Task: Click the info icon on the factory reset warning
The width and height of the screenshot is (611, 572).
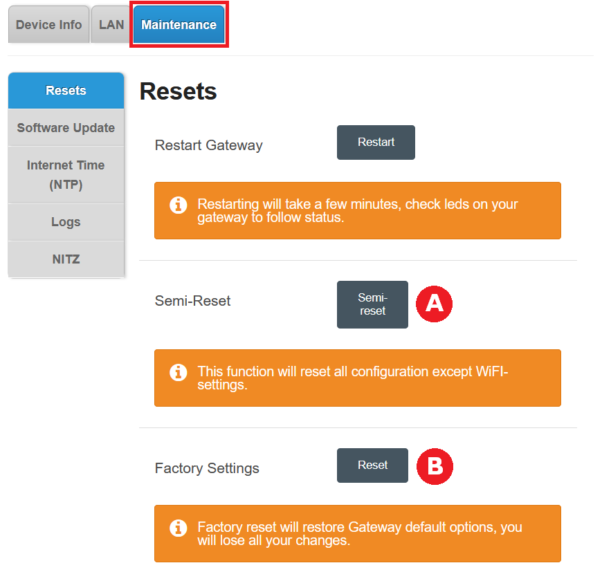Action: click(x=179, y=528)
